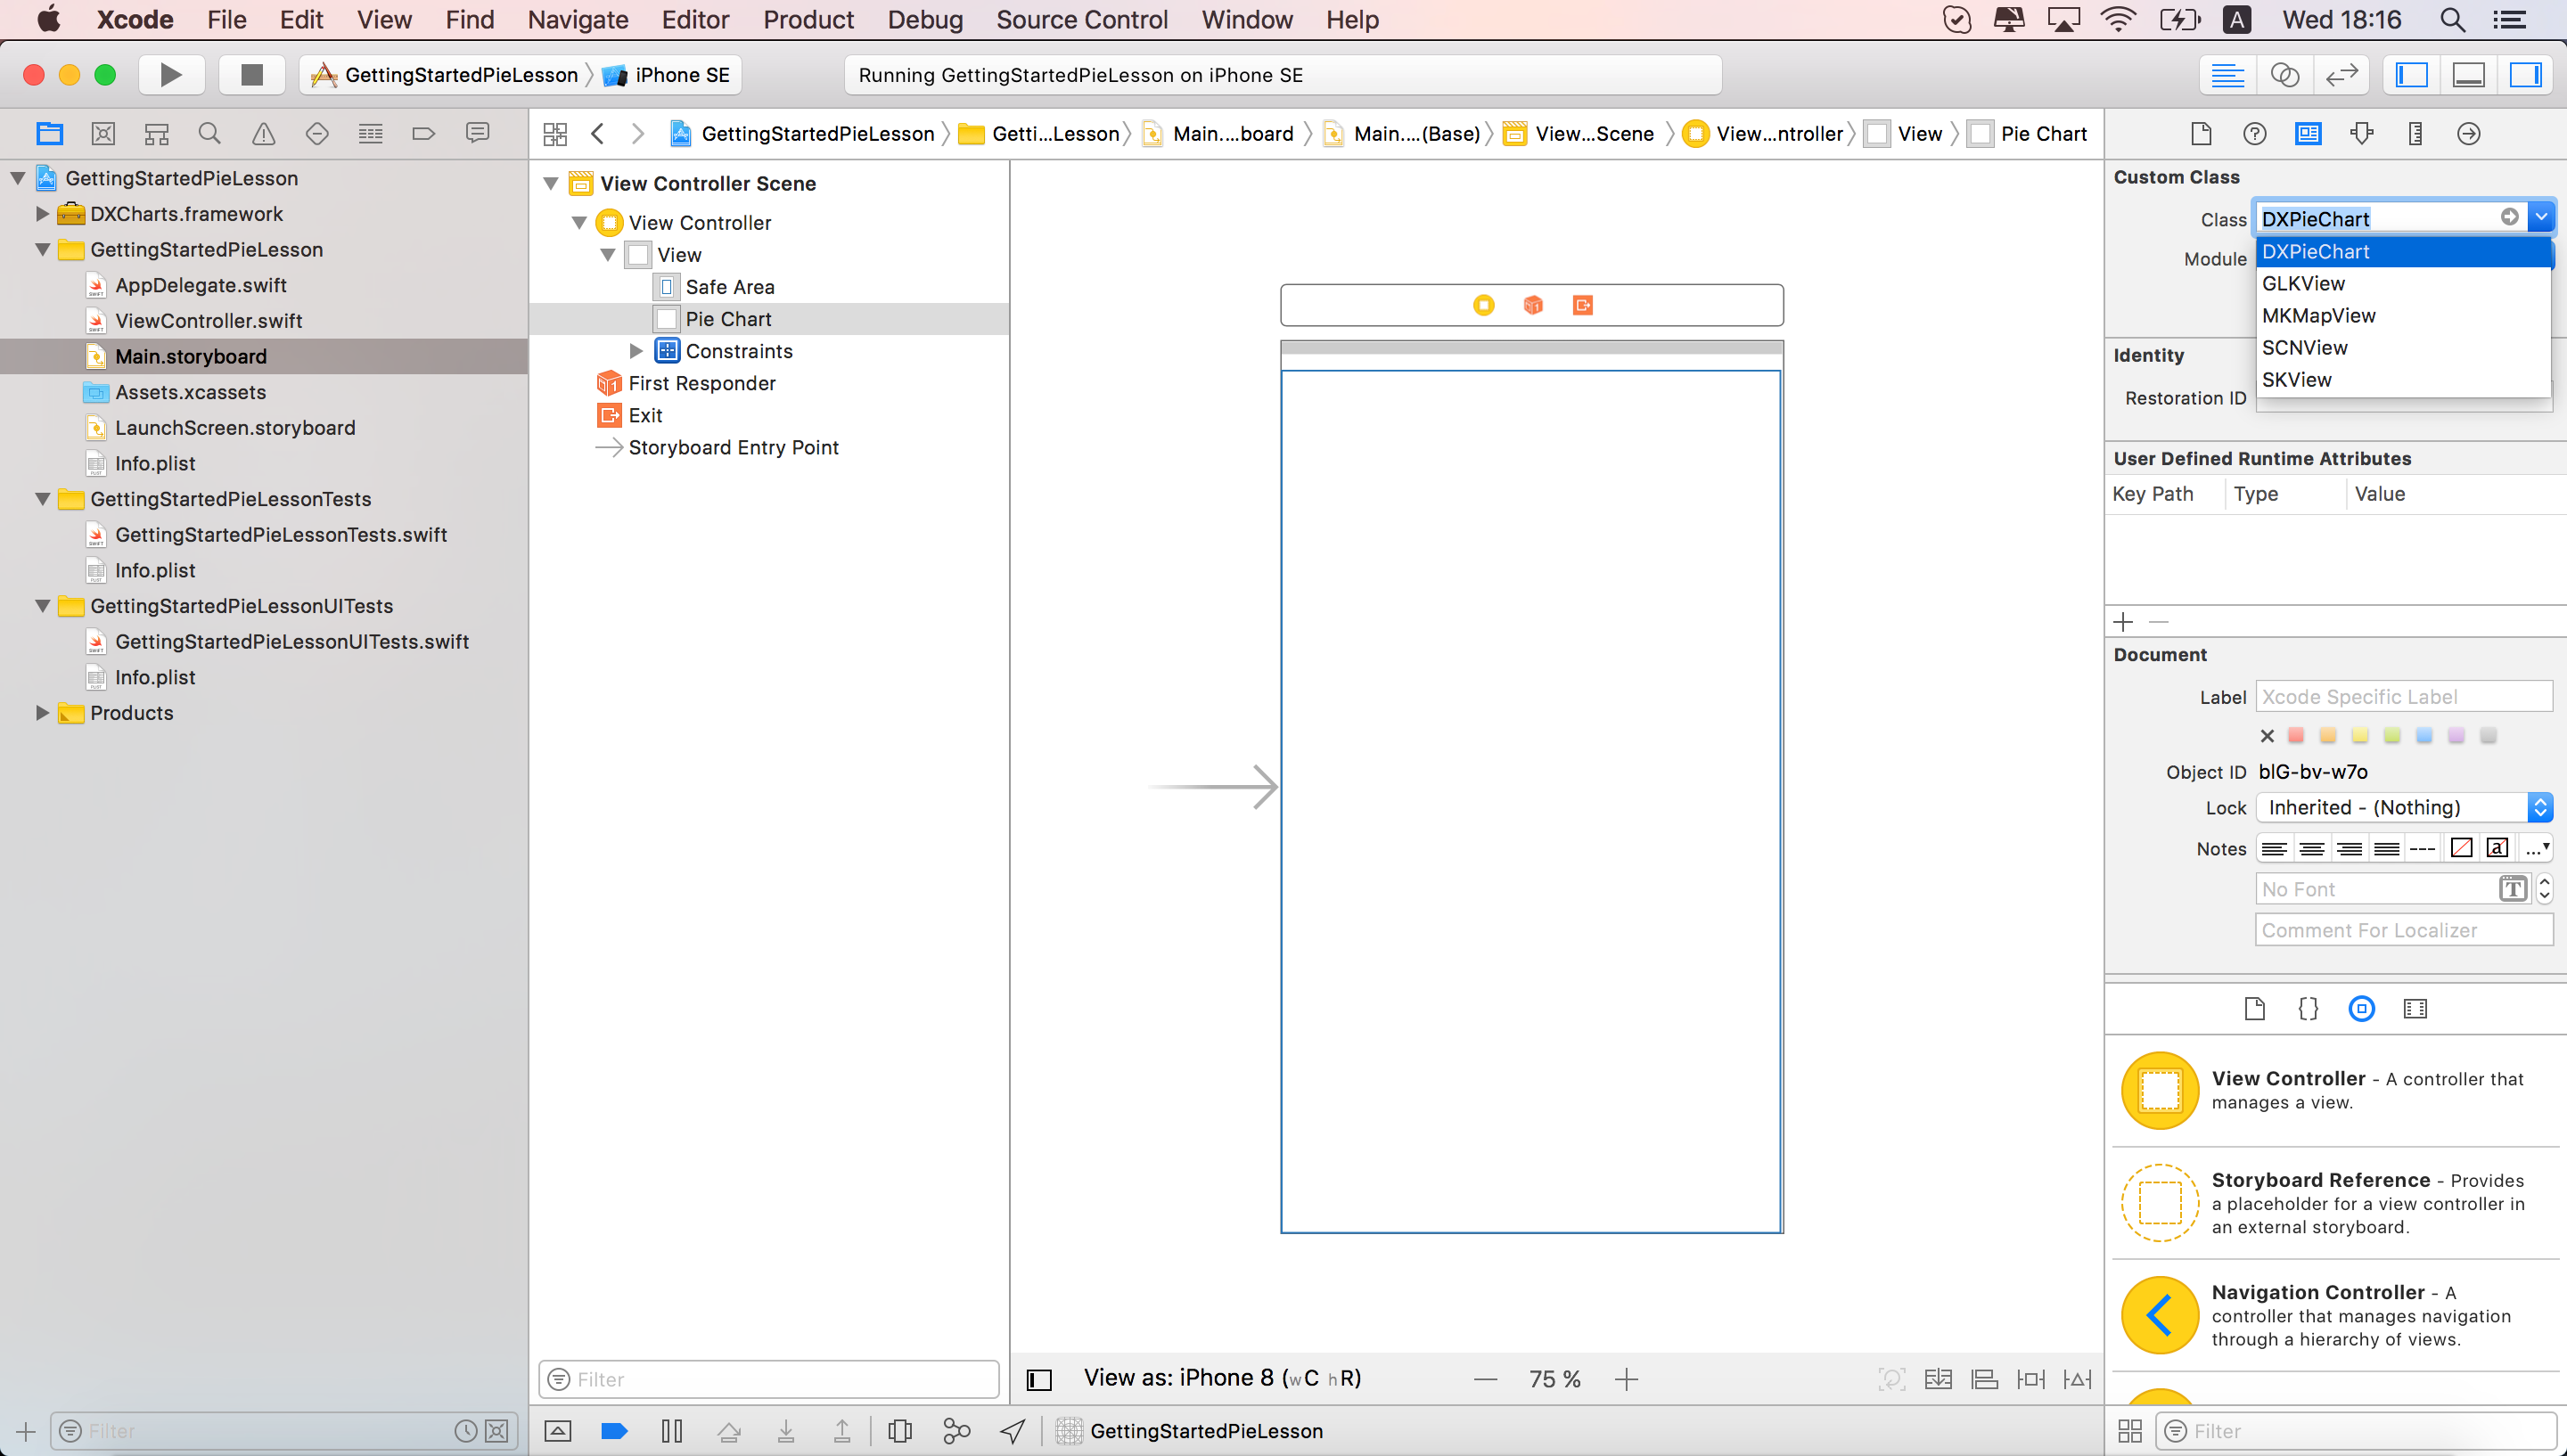Open the Quick Help inspector icon
The height and width of the screenshot is (1456, 2567).
(x=2254, y=133)
